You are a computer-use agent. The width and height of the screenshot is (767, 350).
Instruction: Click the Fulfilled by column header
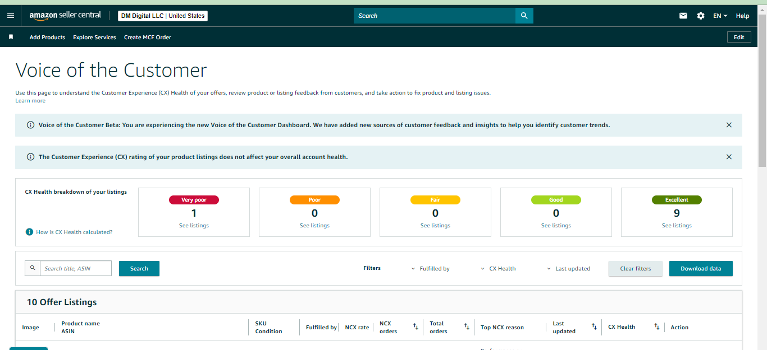coord(321,328)
